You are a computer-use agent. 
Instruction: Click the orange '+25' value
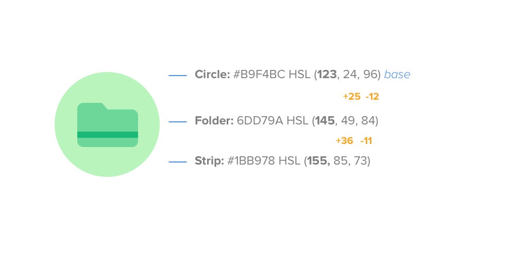click(x=351, y=97)
